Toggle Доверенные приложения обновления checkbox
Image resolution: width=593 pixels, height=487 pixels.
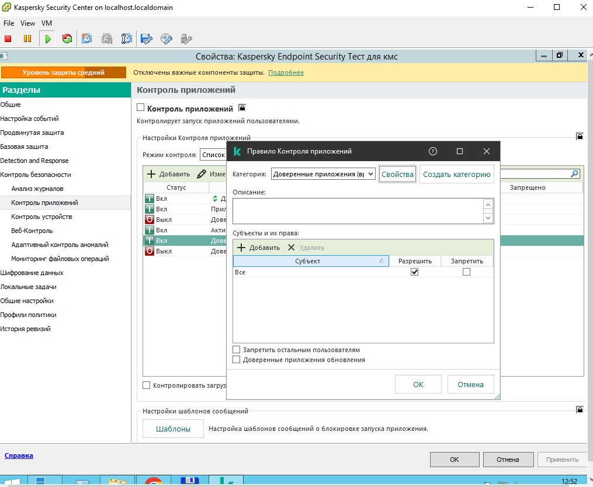tap(237, 360)
